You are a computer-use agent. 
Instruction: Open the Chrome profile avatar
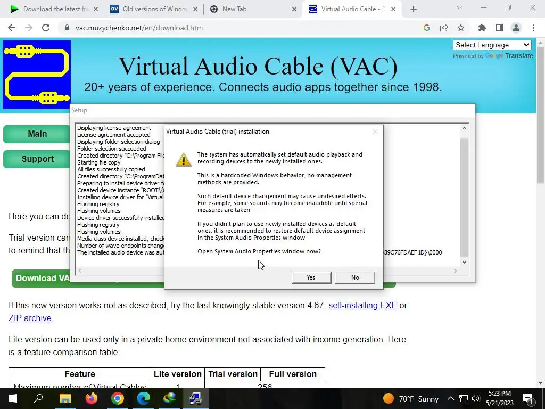click(516, 28)
